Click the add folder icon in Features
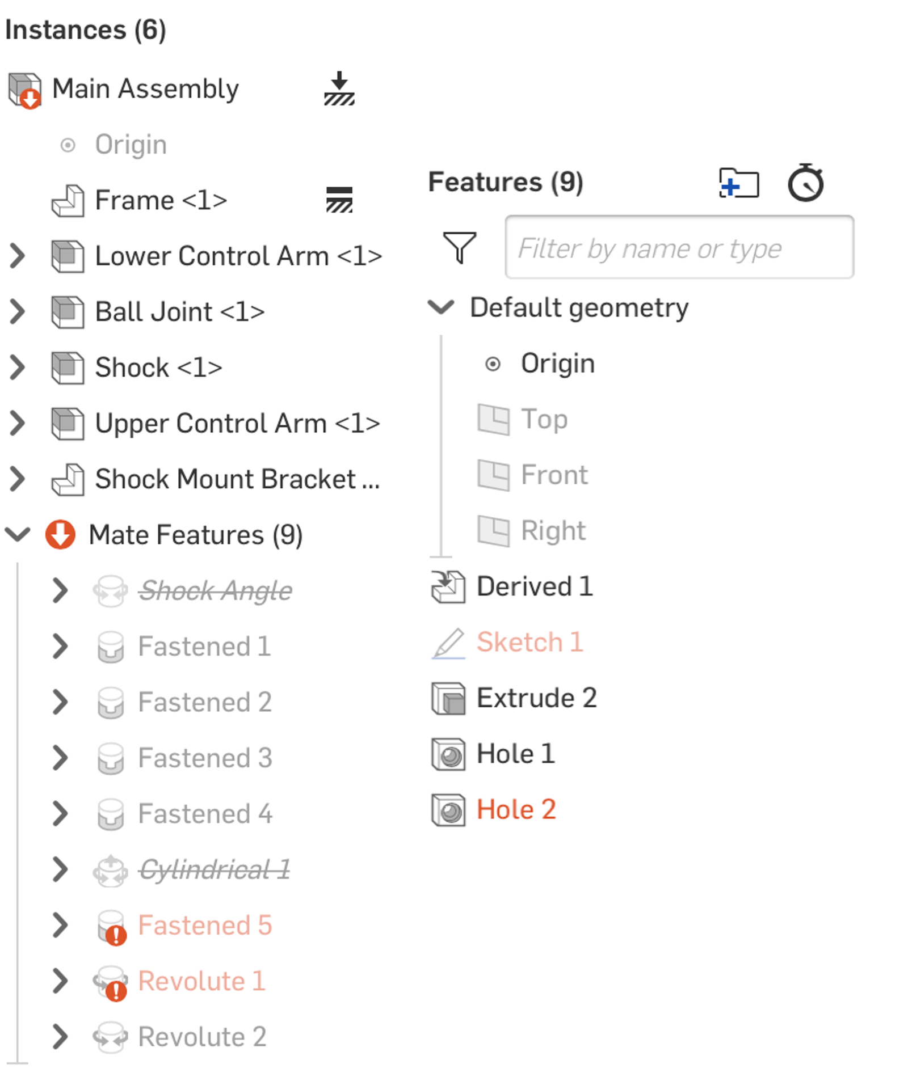908x1077 pixels. (738, 183)
